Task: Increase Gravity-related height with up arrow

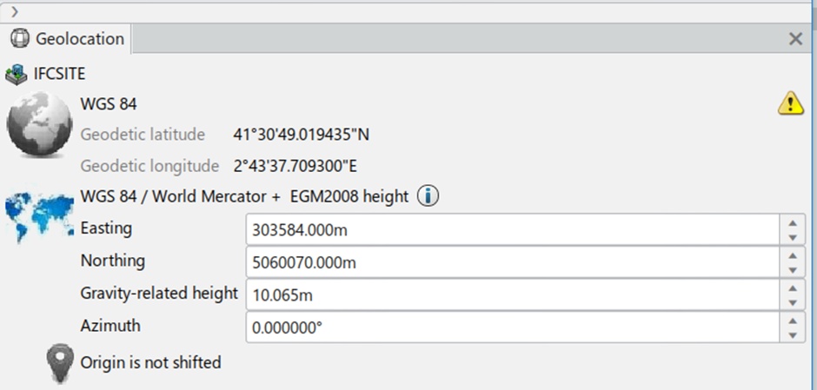Action: pyautogui.click(x=793, y=288)
